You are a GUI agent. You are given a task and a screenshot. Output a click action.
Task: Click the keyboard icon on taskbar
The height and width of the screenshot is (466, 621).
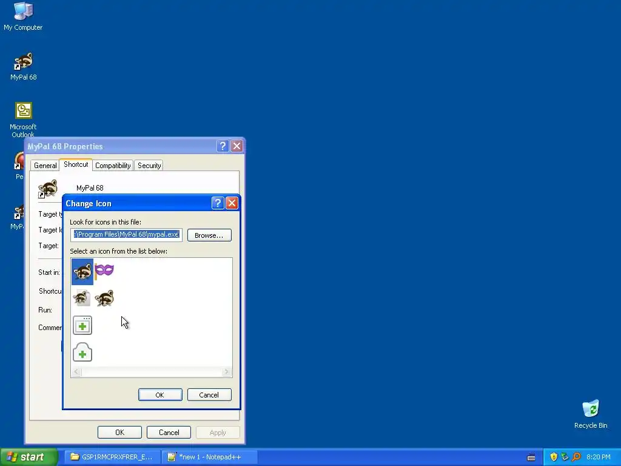pos(531,458)
